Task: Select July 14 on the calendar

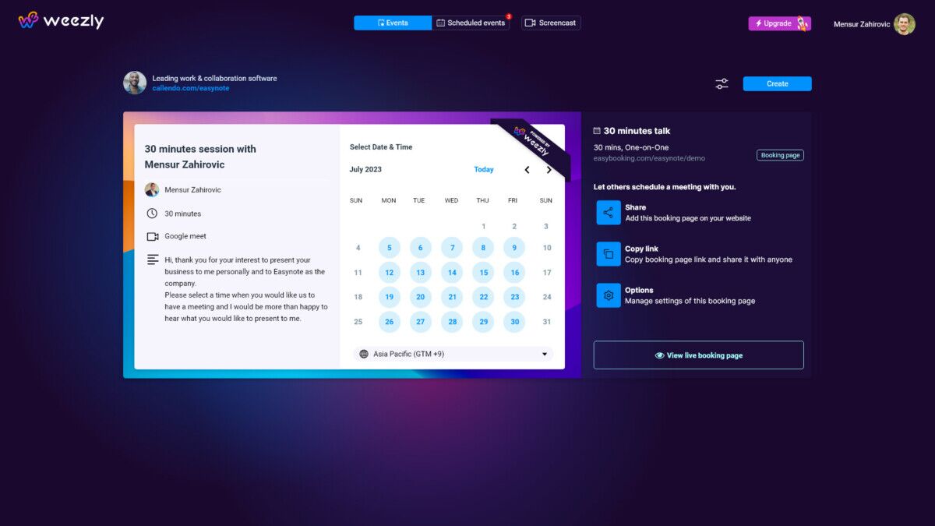Action: 452,273
